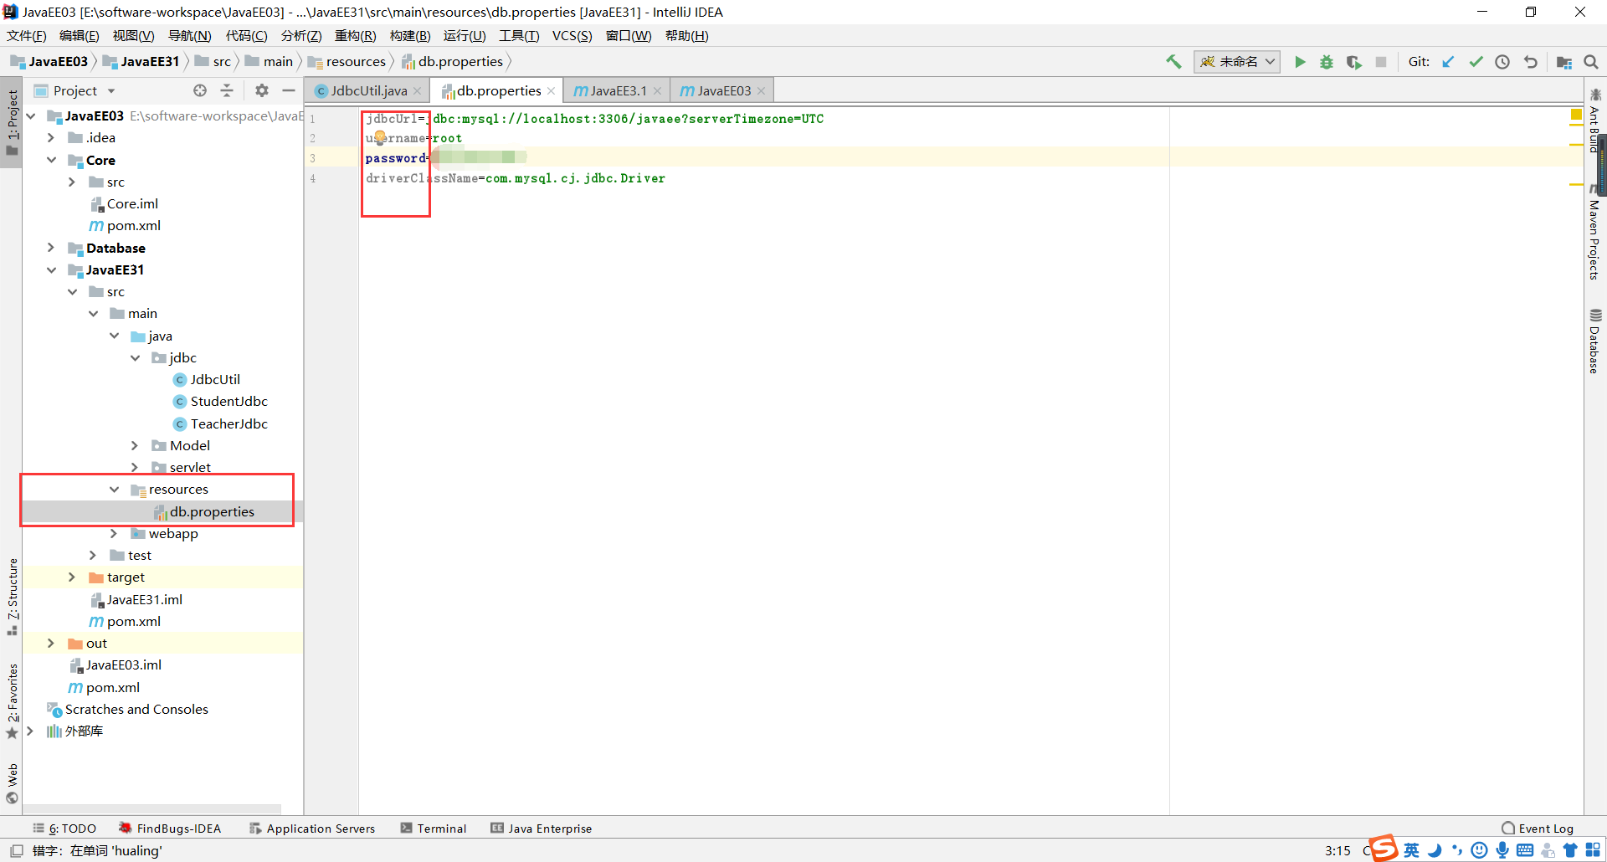Open Project panel settings gear
Image resolution: width=1607 pixels, height=862 pixels.
pyautogui.click(x=262, y=90)
